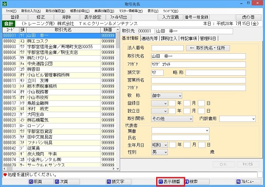Click the list's vertical scroll up arrow
The width and height of the screenshot is (265, 187).
click(118, 30)
